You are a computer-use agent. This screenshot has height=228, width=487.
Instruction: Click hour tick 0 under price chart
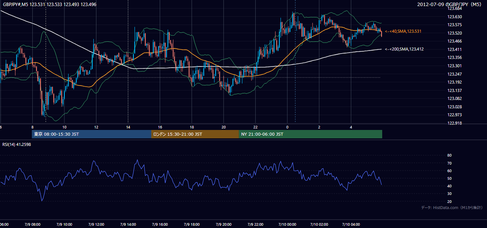tap(287, 127)
